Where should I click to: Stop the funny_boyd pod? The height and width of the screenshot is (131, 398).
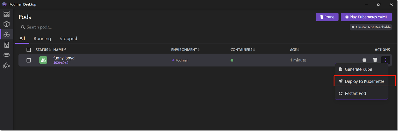(364, 60)
